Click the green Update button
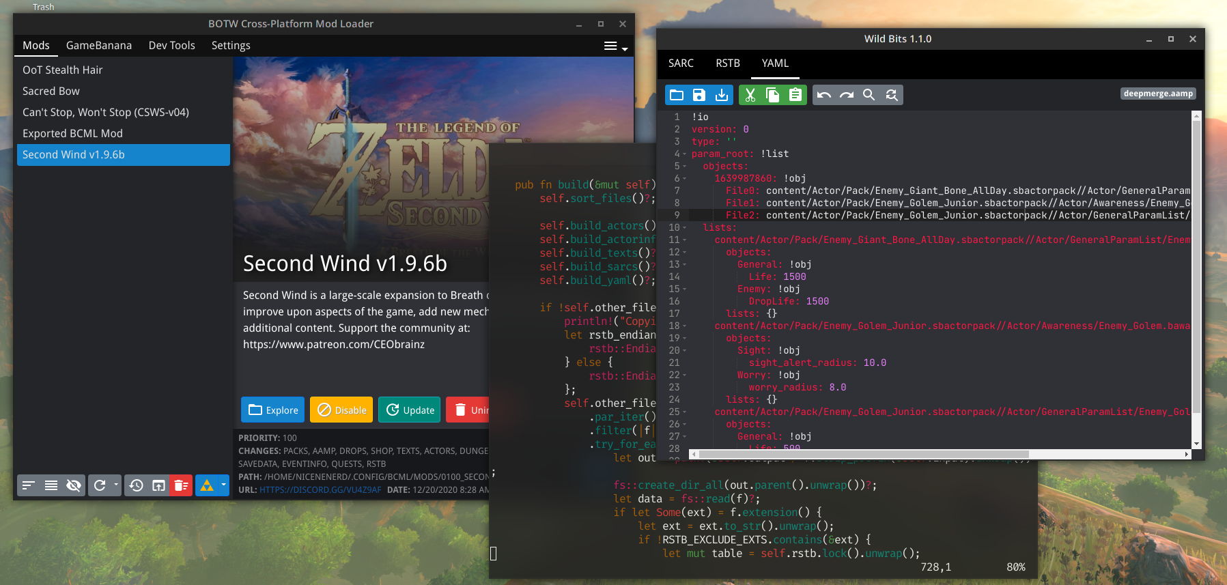The width and height of the screenshot is (1227, 585). 410,410
